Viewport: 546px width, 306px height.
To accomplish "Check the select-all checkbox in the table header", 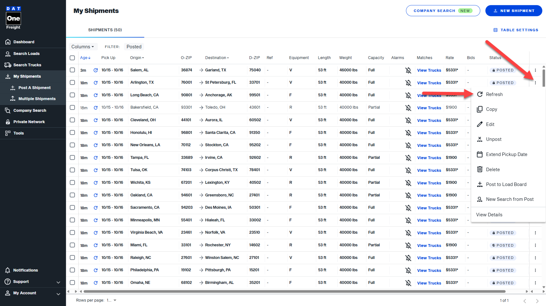I will [72, 58].
